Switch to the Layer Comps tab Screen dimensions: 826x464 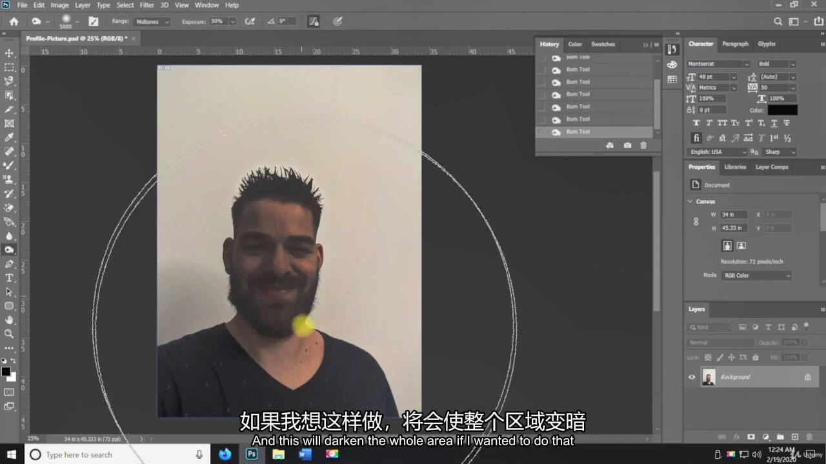point(772,167)
